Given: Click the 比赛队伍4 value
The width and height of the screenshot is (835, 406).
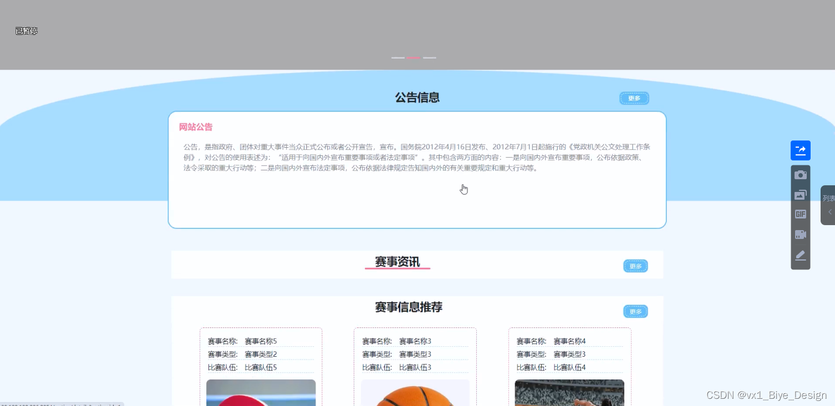Looking at the screenshot, I should [569, 367].
